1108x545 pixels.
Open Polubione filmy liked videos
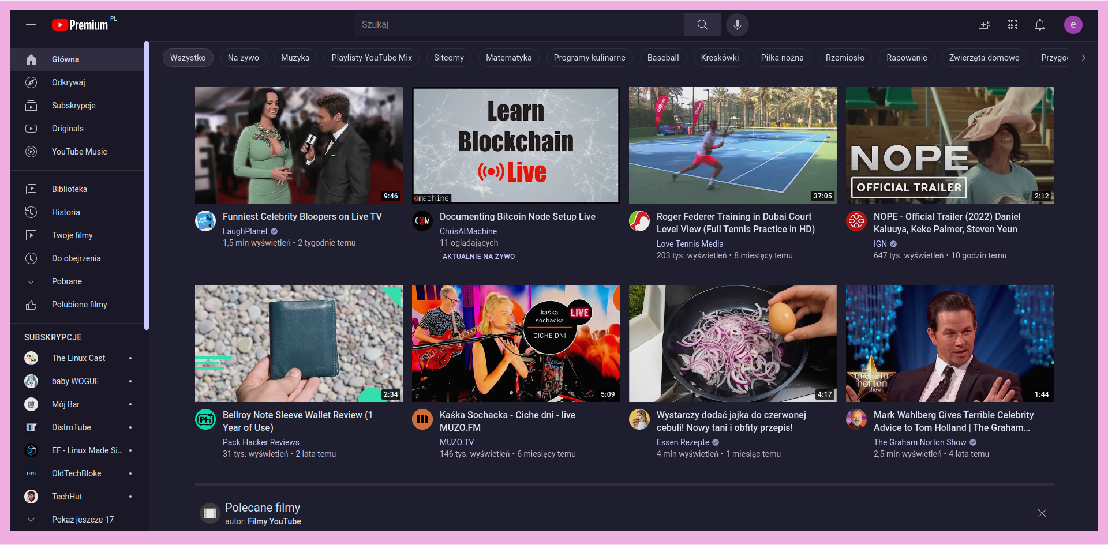pos(77,305)
